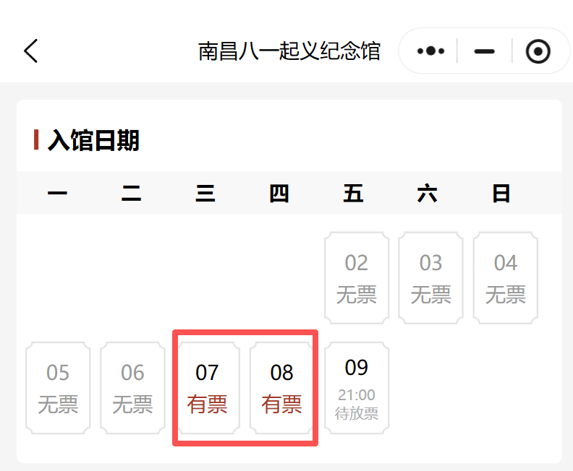Viewport: 573px width, 471px height.
Task: Click weekday header 四
Action: (279, 193)
